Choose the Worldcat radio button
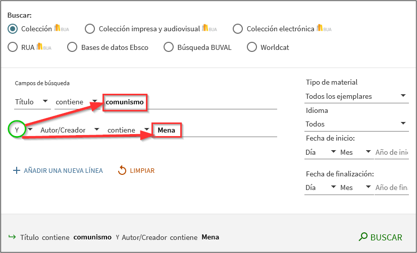The width and height of the screenshot is (417, 253). (251, 47)
